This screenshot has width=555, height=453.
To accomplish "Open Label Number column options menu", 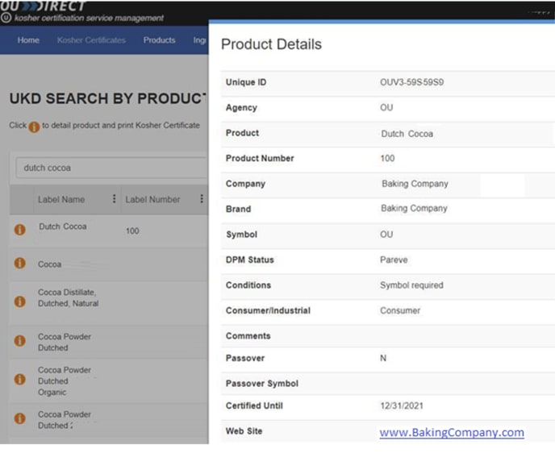I will click(202, 199).
